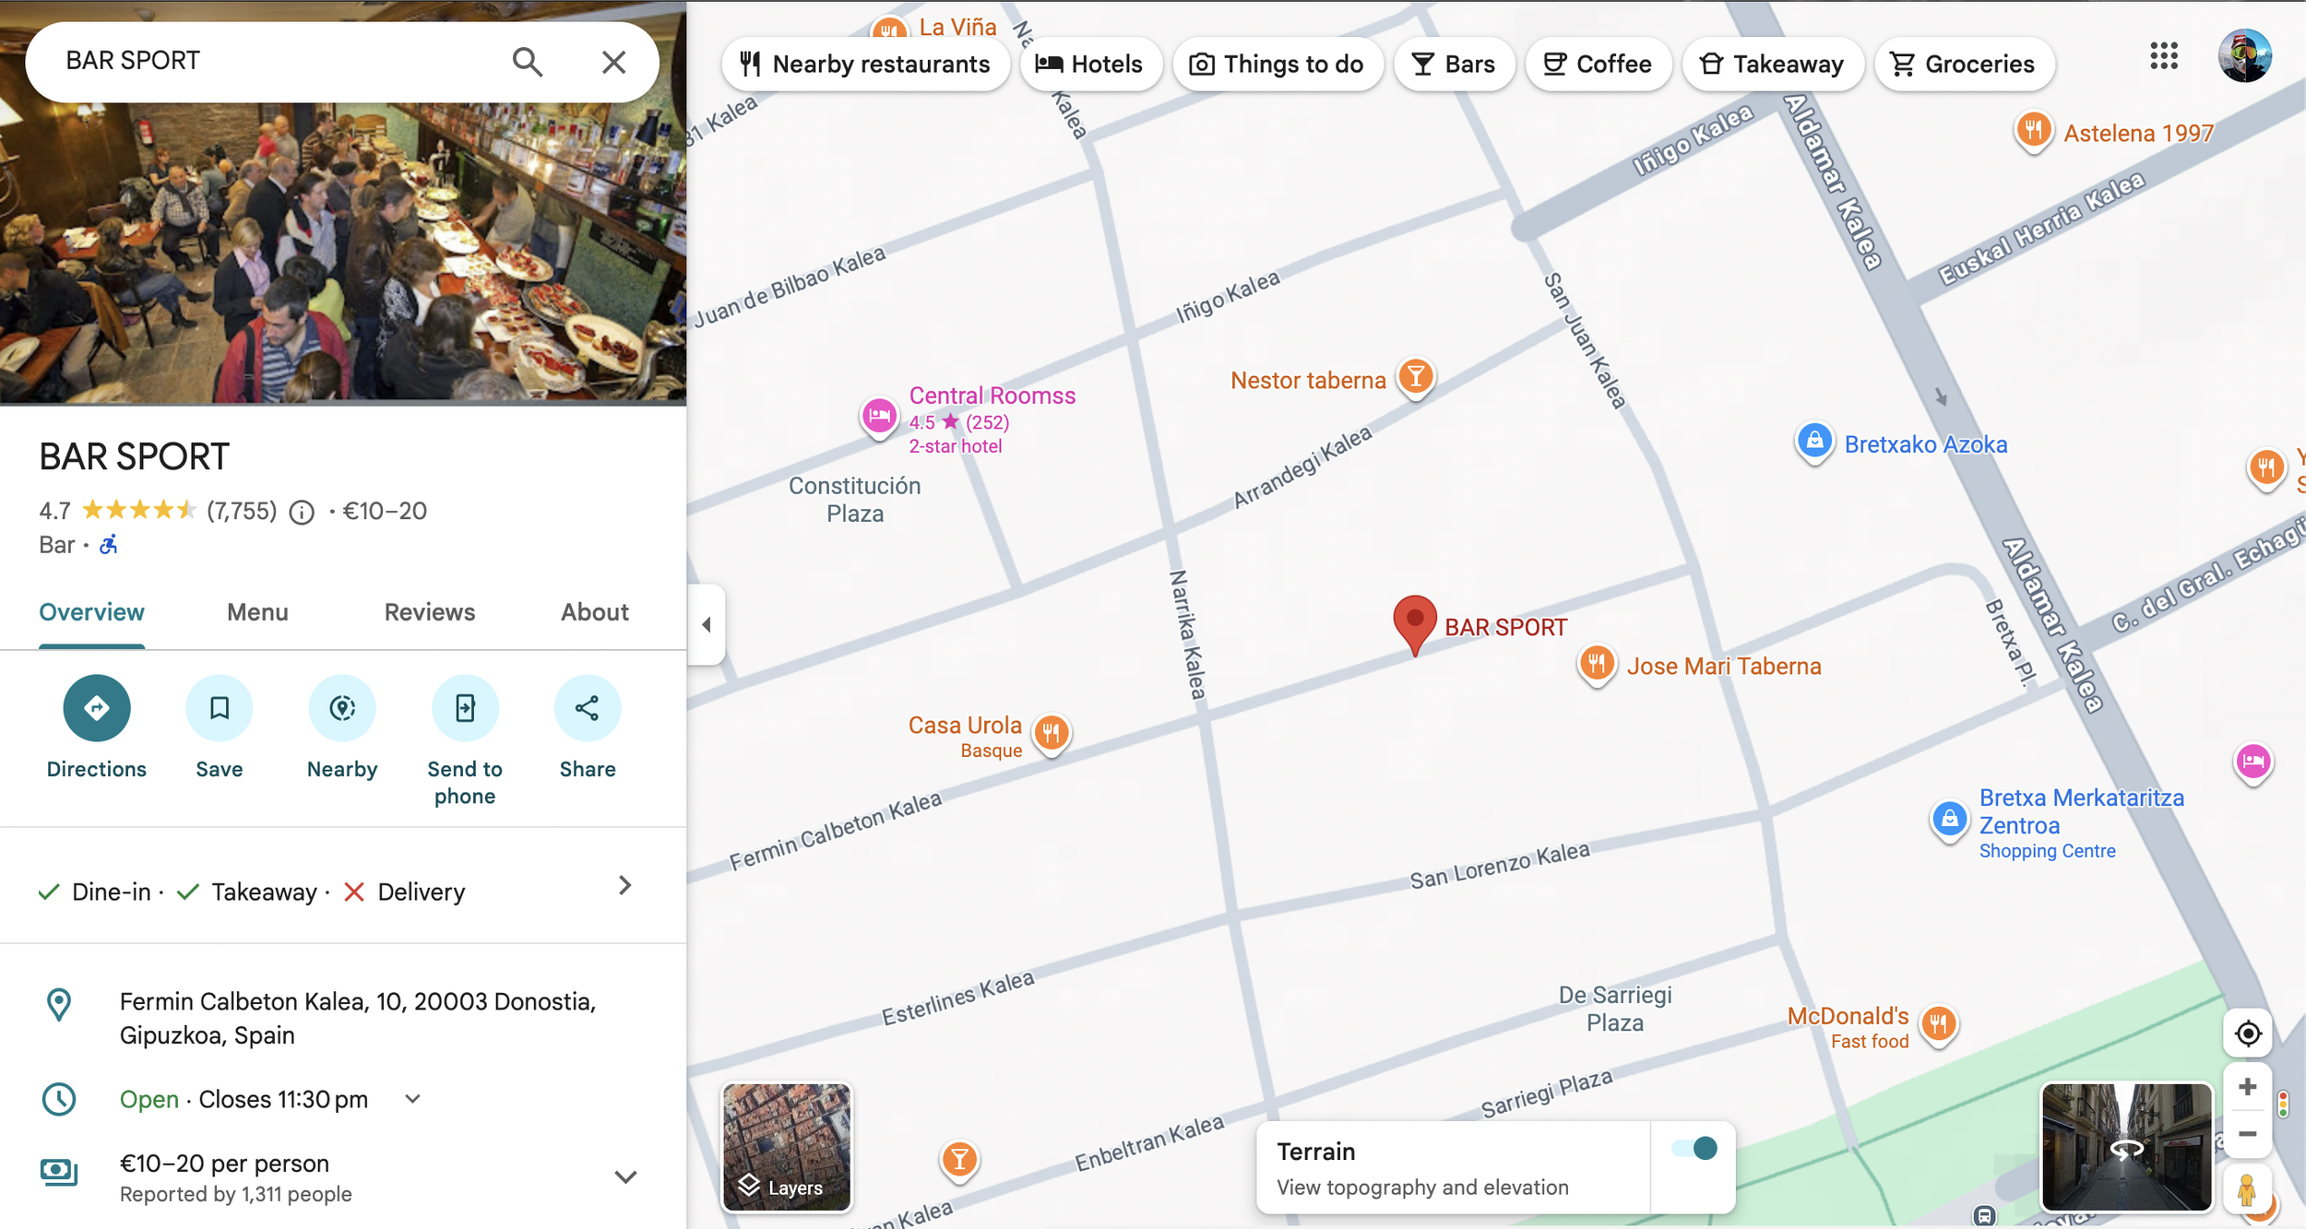Click the Coffee category chip
Image resolution: width=2306 pixels, height=1229 pixels.
point(1598,65)
